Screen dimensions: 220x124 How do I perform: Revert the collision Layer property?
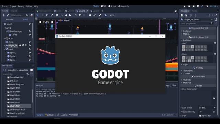pos(215,43)
